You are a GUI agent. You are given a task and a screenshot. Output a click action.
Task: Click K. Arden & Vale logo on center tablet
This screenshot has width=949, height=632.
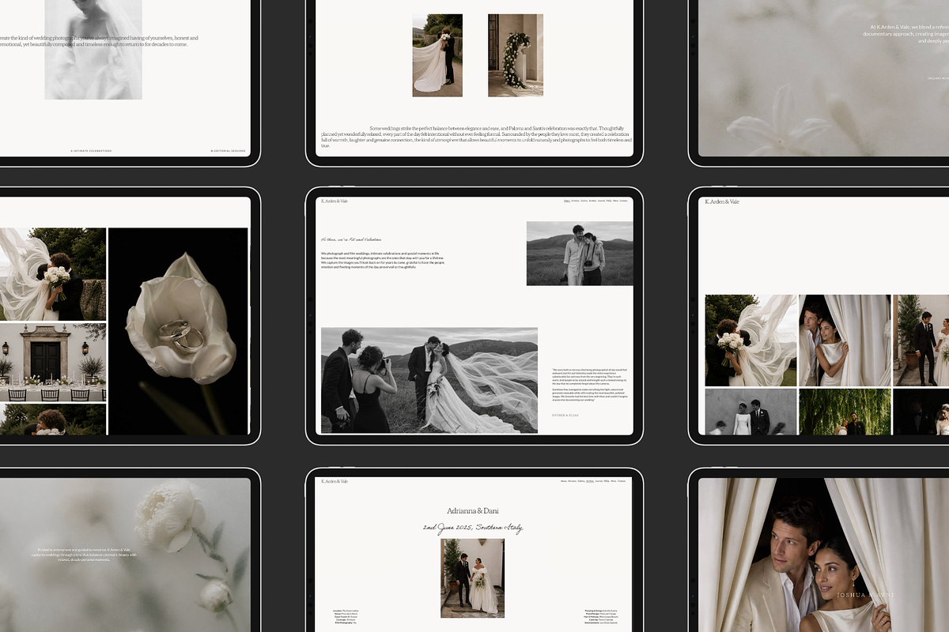tap(335, 201)
